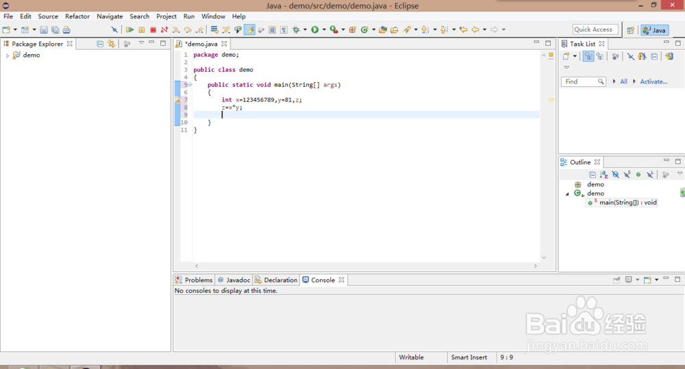This screenshot has width=685, height=369.
Task: Click the green Run button icon
Action: pyautogui.click(x=315, y=29)
